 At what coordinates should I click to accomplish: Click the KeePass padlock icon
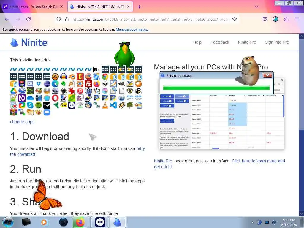(88, 91)
